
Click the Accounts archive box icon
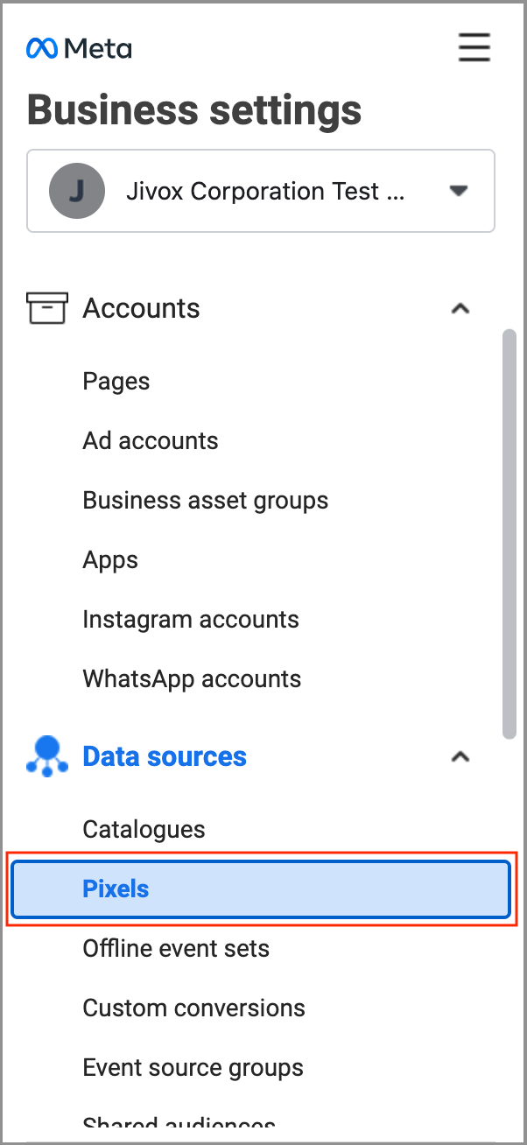[x=47, y=308]
